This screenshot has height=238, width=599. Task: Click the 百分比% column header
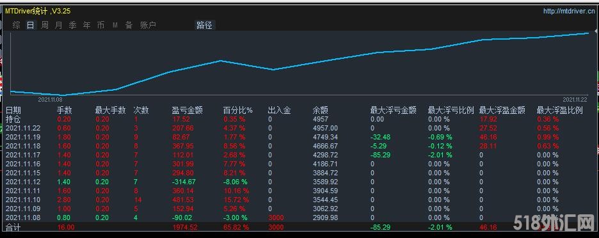pos(238,111)
